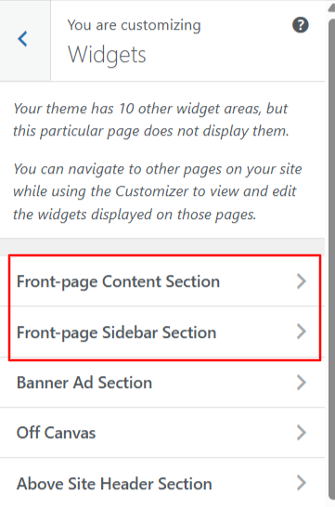Click the arrow next to Off Canvas

301,433
